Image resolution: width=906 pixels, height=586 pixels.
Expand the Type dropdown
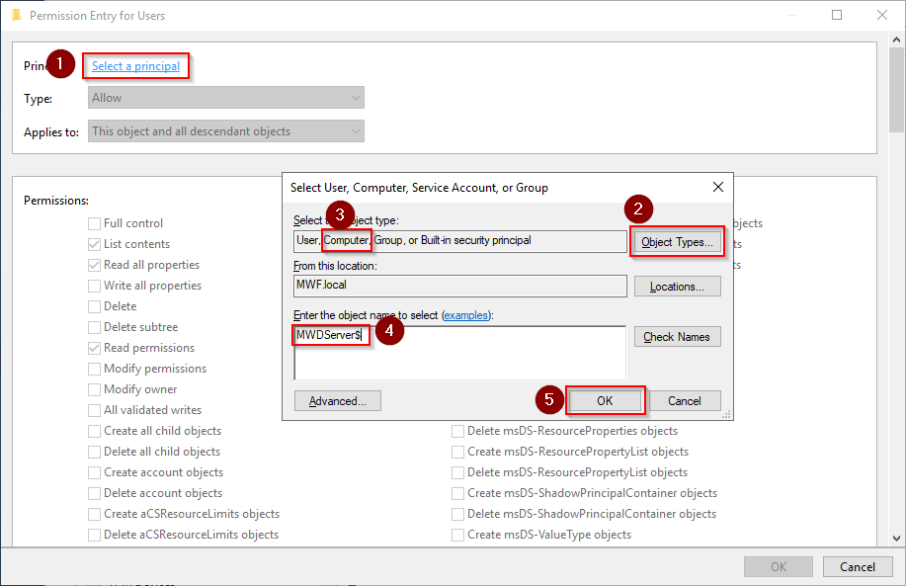227,98
